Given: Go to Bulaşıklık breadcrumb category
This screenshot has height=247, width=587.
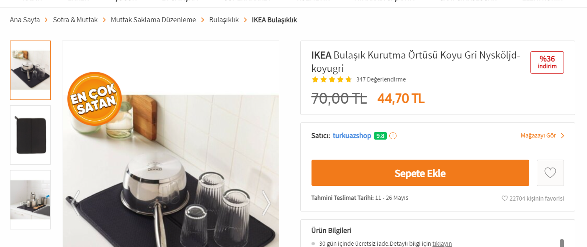Looking at the screenshot, I should click(x=224, y=20).
